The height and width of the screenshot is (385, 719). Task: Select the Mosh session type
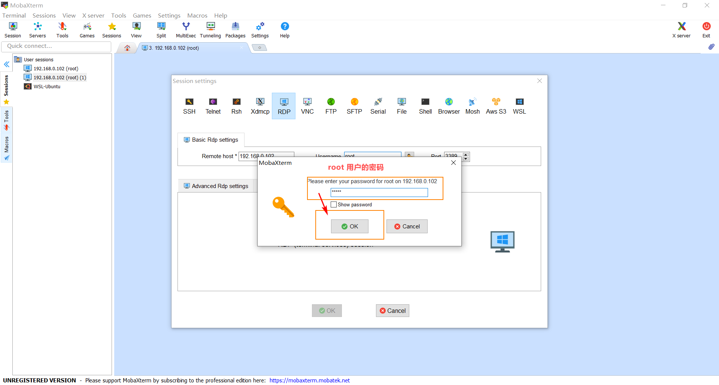(x=472, y=106)
